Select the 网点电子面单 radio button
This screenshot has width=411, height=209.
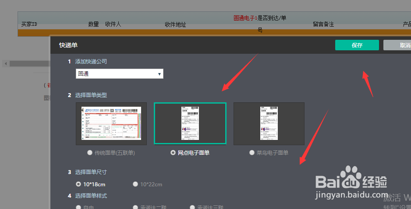coord(173,153)
